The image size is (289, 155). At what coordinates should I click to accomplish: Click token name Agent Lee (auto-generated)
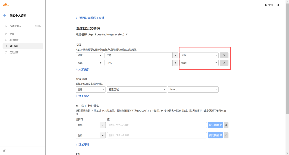(x=106, y=34)
